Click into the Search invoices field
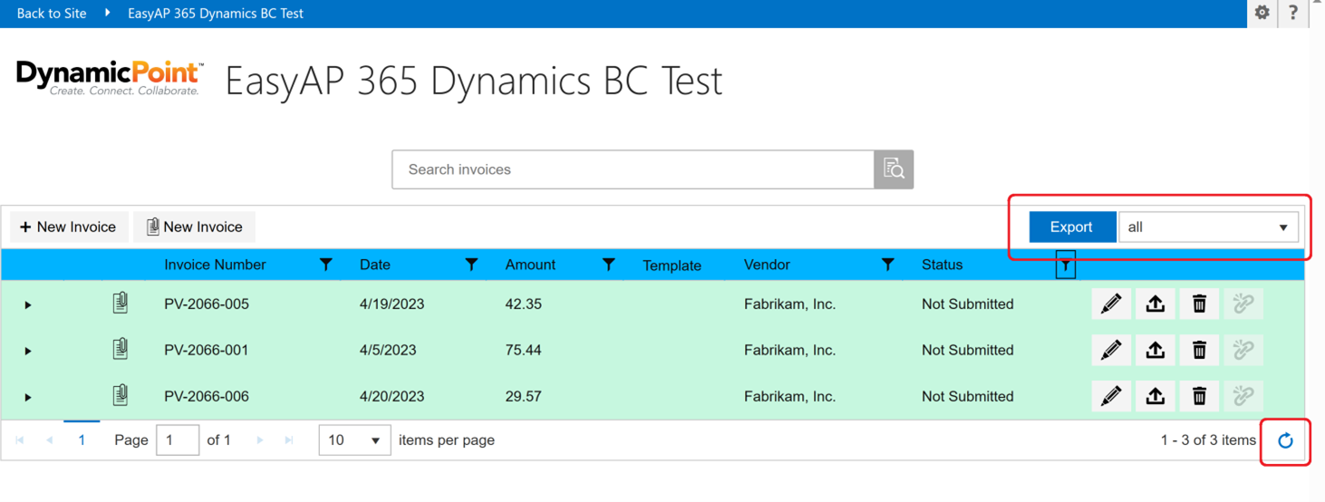Image resolution: width=1325 pixels, height=502 pixels. tap(633, 169)
